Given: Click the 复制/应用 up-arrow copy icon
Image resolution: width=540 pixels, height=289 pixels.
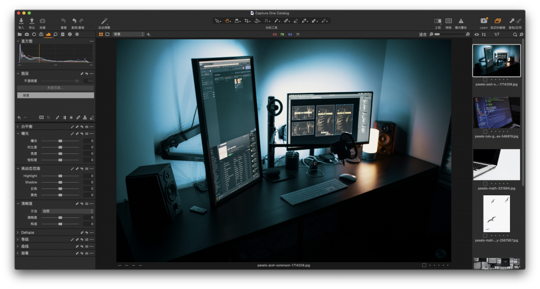Looking at the screenshot, I should [512, 21].
